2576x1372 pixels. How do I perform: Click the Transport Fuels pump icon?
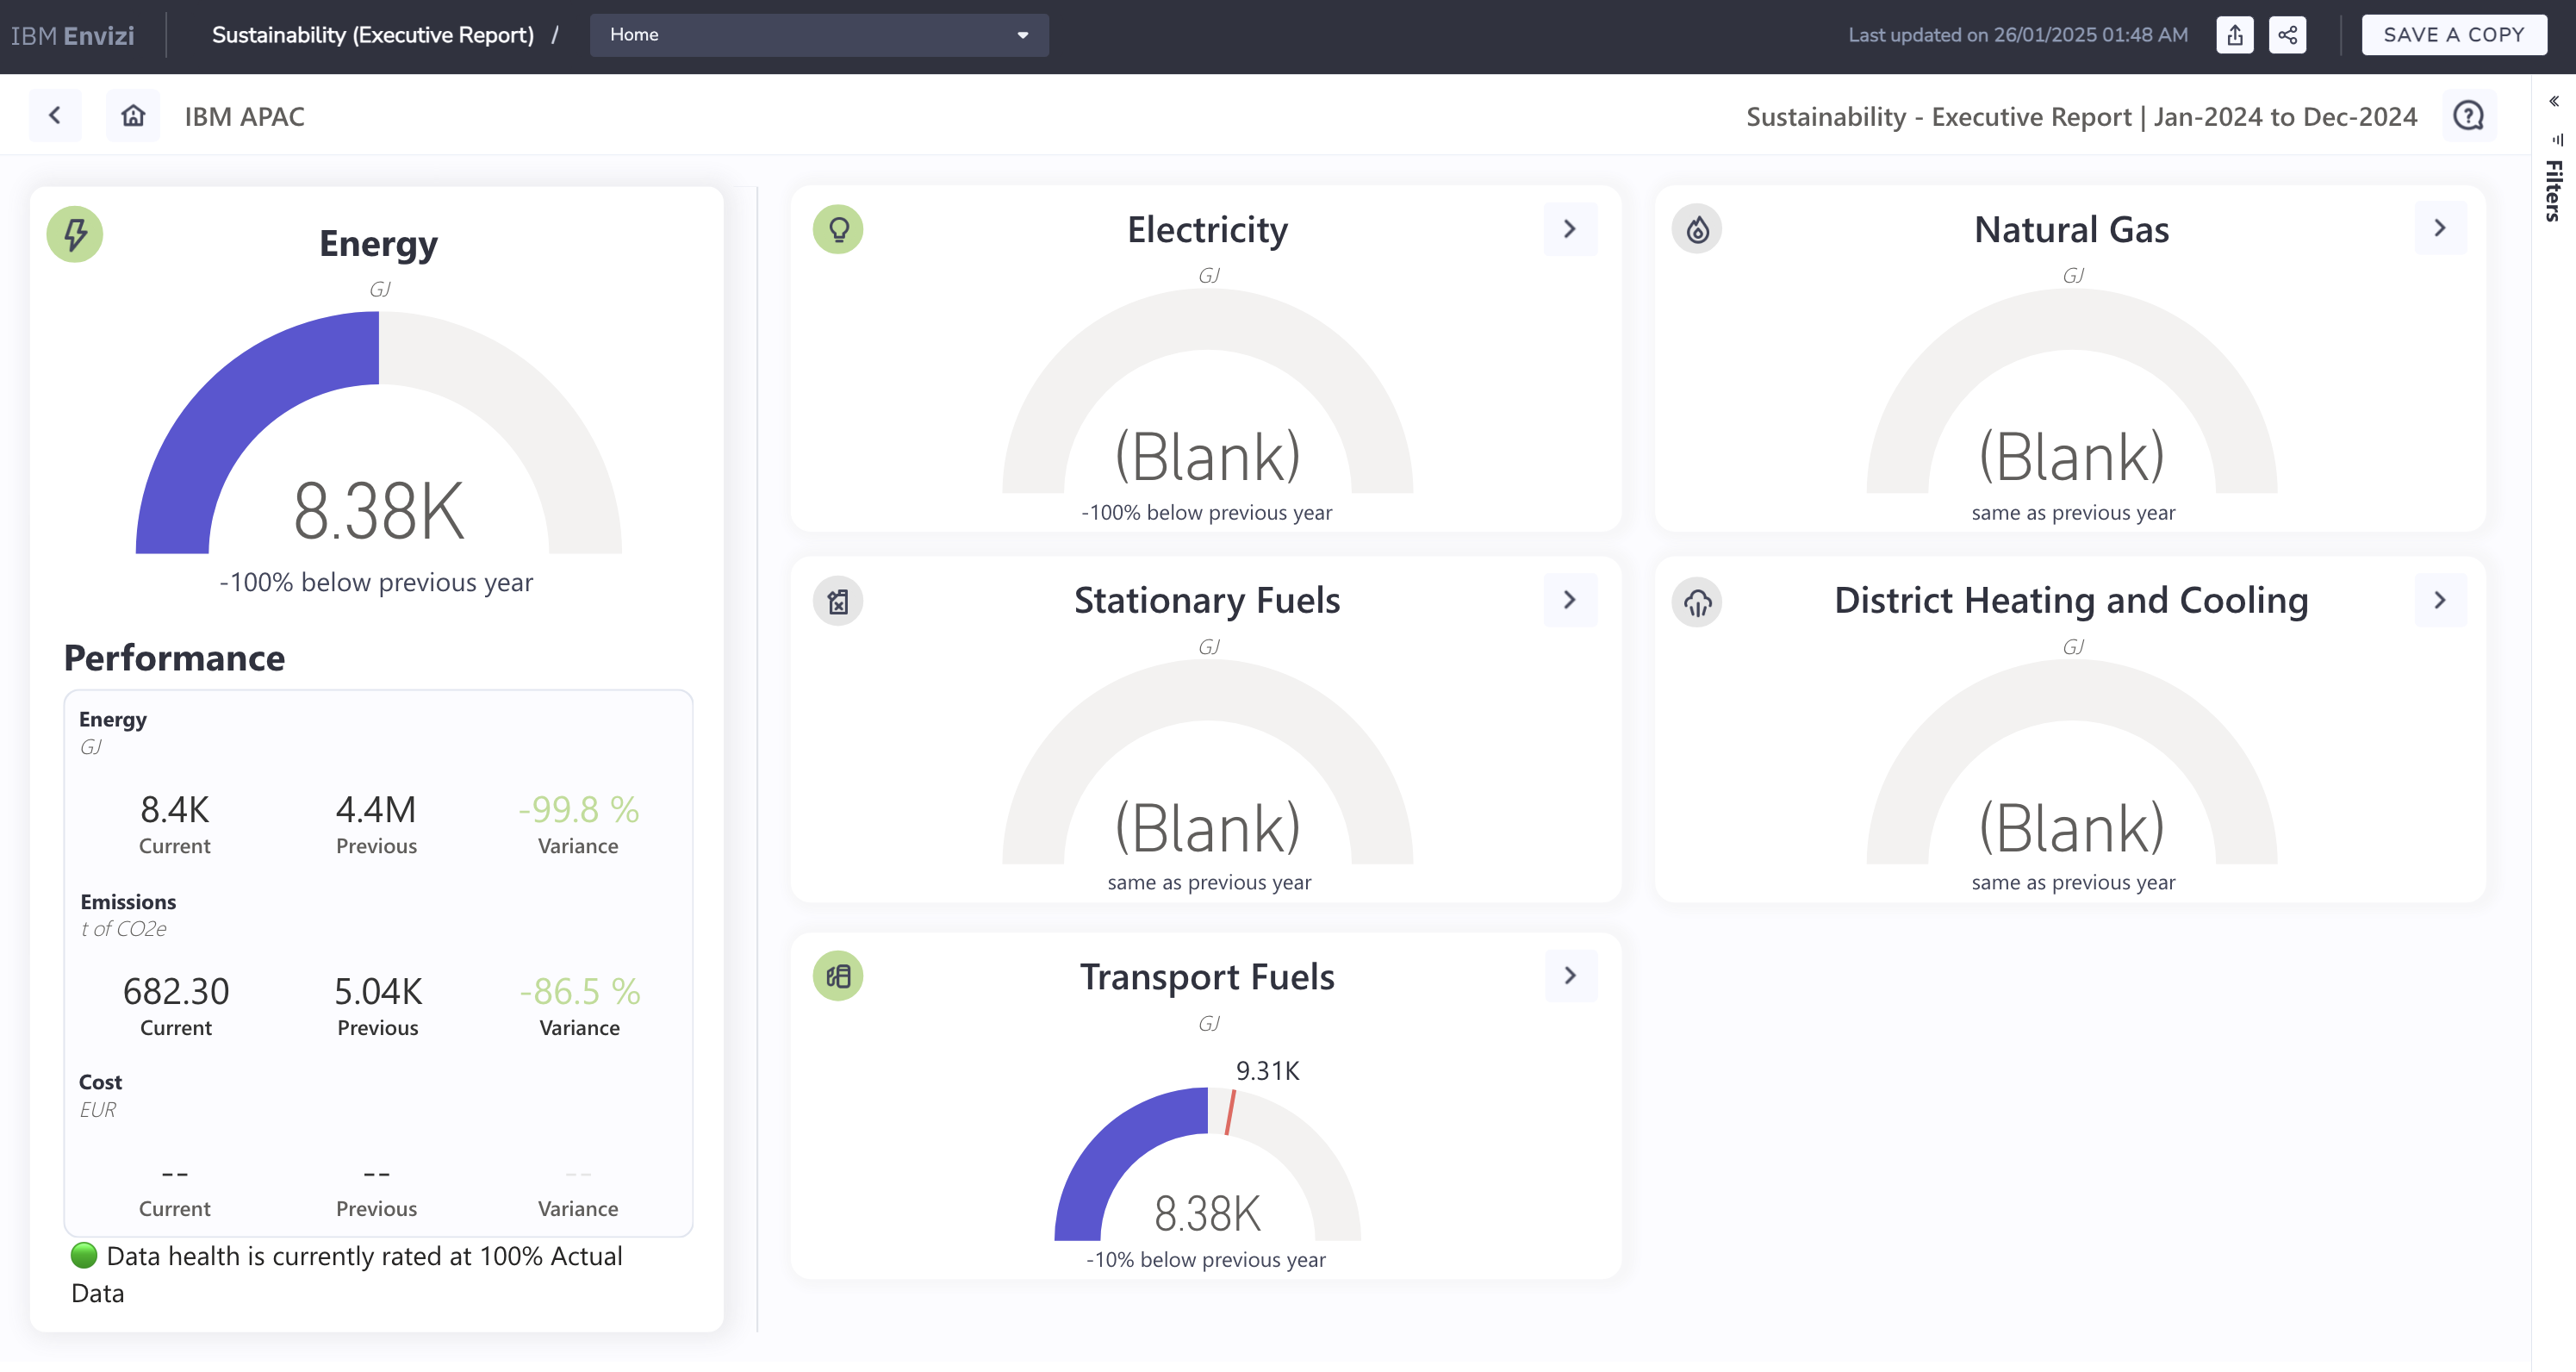tap(838, 976)
